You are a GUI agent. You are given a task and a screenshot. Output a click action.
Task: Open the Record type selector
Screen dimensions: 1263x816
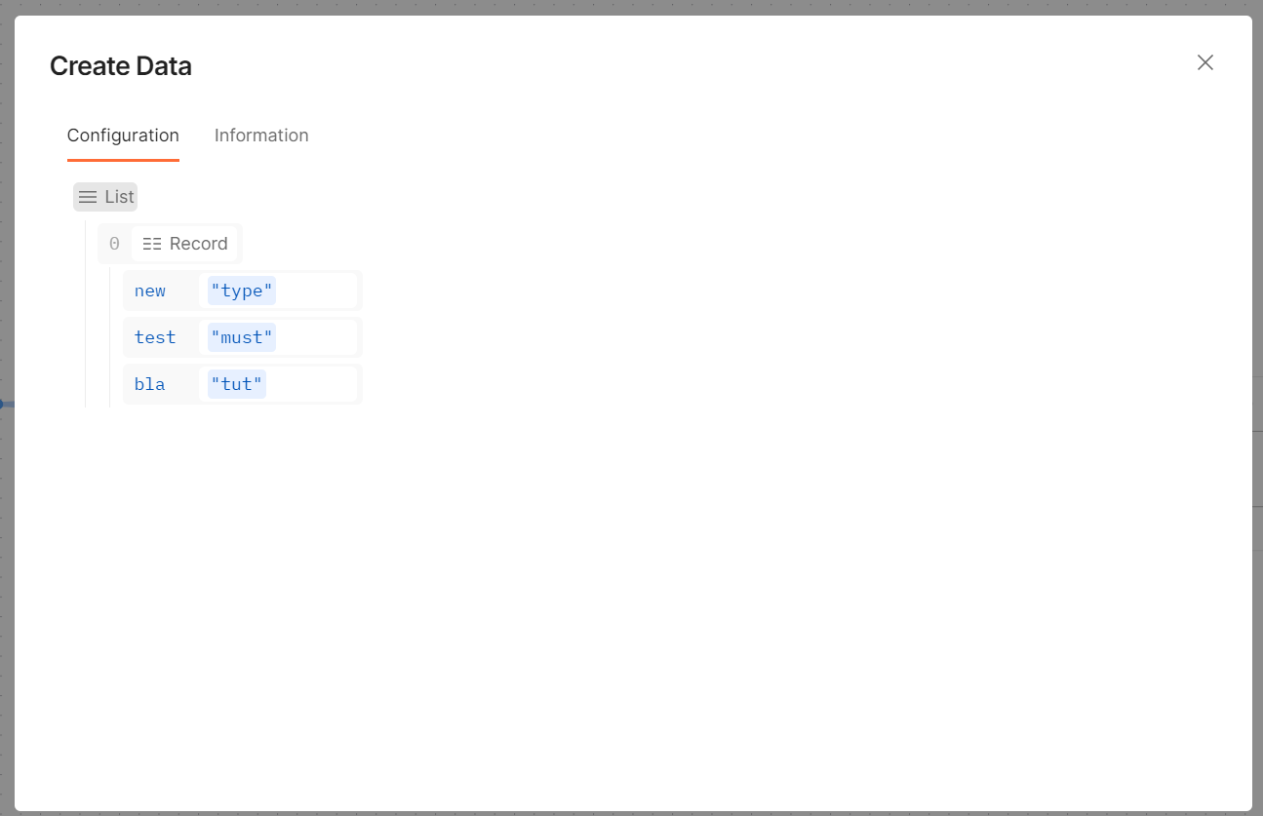tap(184, 243)
